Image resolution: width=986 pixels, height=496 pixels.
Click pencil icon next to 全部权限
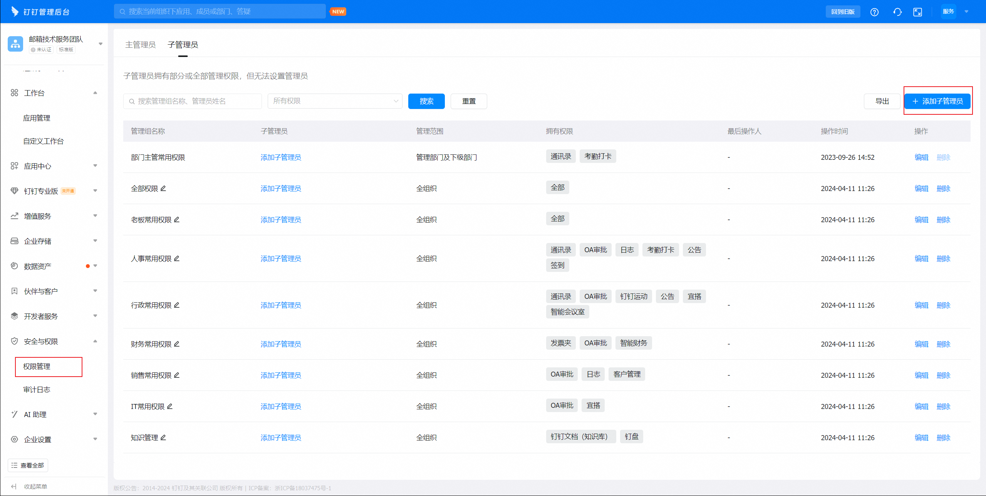(163, 188)
